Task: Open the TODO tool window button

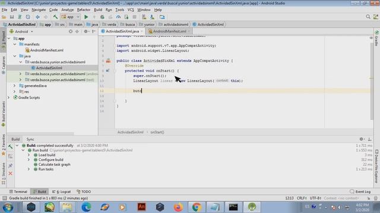Action: 84,192
